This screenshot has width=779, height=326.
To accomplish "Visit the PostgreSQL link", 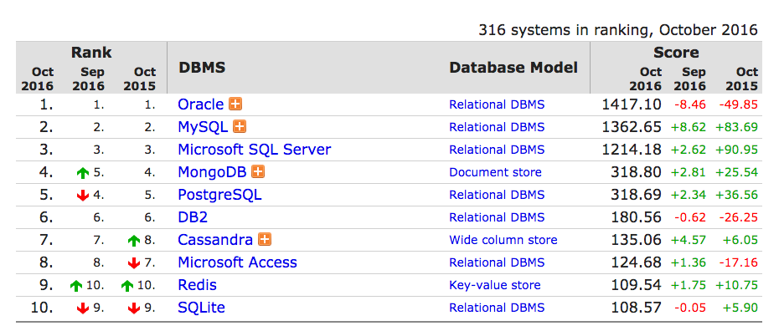I will [x=219, y=196].
